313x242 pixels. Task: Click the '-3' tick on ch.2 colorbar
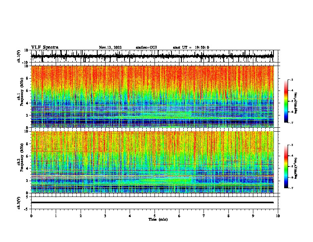(292, 145)
